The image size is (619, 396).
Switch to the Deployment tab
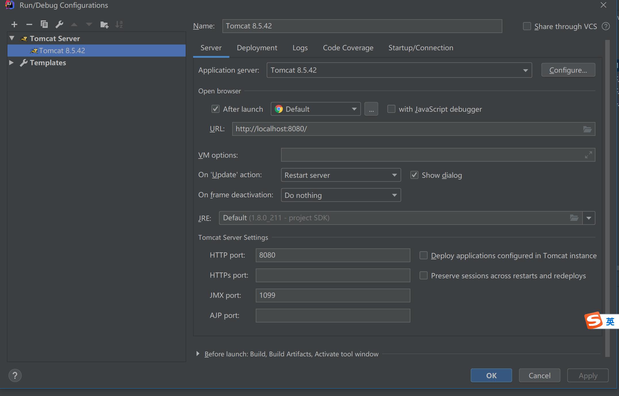(257, 48)
